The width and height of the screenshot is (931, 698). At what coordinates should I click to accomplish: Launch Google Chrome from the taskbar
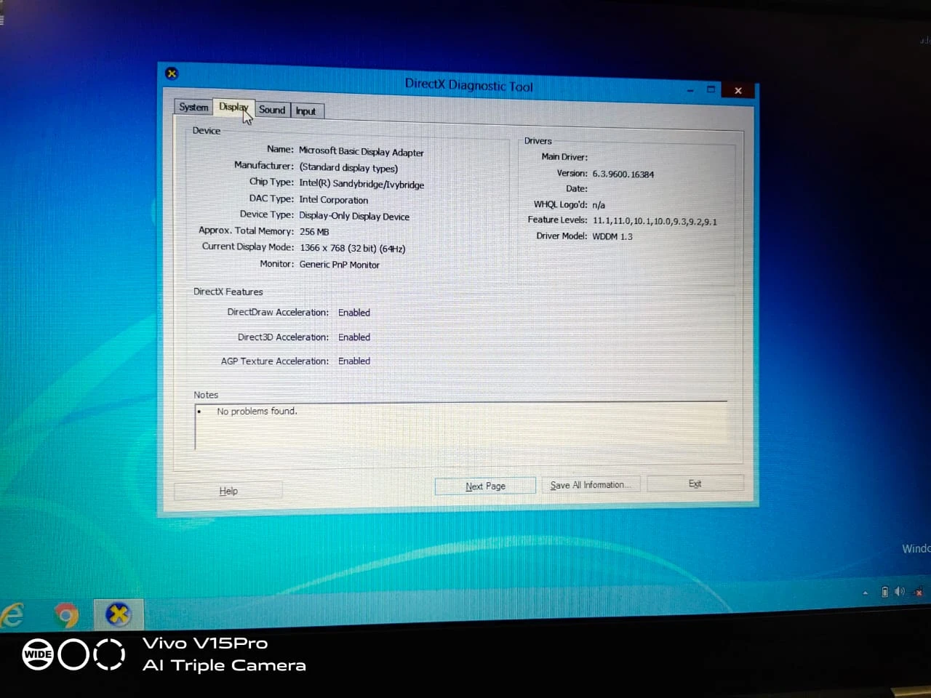tap(67, 616)
